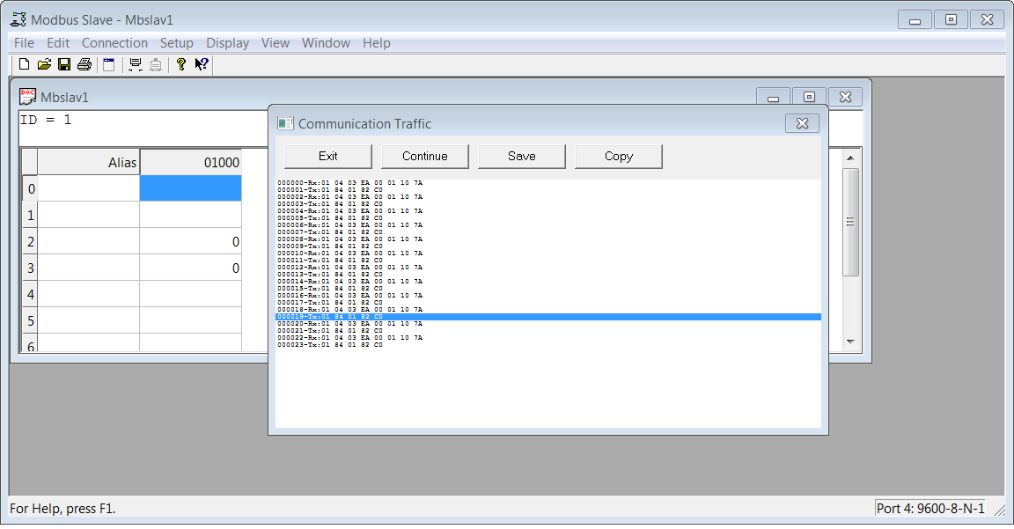1014x529 pixels.
Task: Click row header 4 in Mbslav1 table
Action: pyautogui.click(x=31, y=294)
